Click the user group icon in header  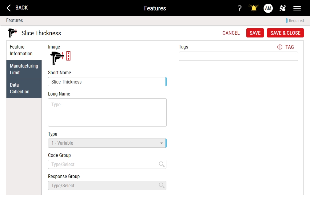click(x=283, y=8)
